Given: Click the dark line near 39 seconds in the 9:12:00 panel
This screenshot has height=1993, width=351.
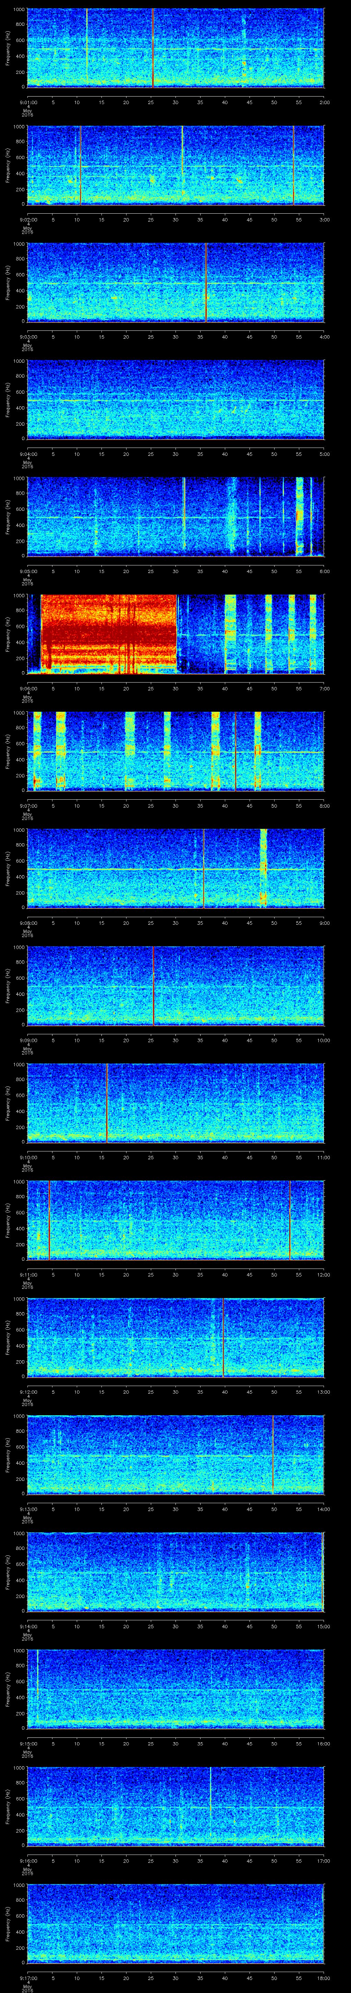Looking at the screenshot, I should tap(223, 1337).
